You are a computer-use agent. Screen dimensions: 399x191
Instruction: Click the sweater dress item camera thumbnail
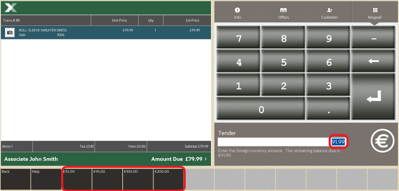pyautogui.click(x=9, y=32)
